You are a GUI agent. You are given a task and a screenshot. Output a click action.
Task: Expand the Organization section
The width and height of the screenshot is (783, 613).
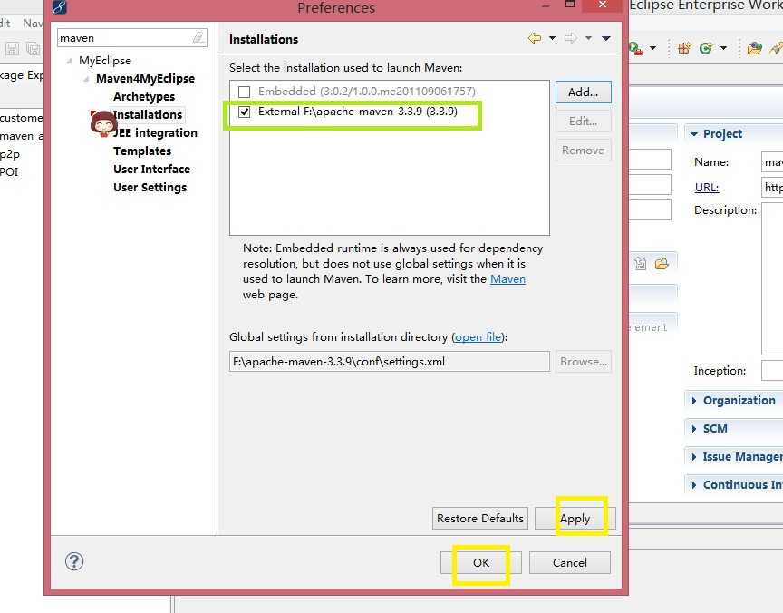pyautogui.click(x=694, y=401)
